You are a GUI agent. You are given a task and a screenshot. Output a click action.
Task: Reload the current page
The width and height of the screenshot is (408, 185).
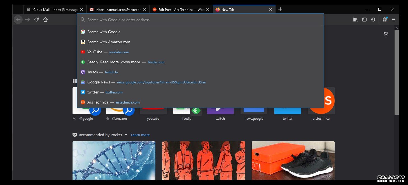[x=36, y=20]
